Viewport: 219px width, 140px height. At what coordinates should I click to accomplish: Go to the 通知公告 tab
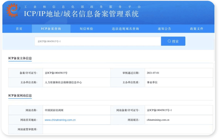coord(164,29)
